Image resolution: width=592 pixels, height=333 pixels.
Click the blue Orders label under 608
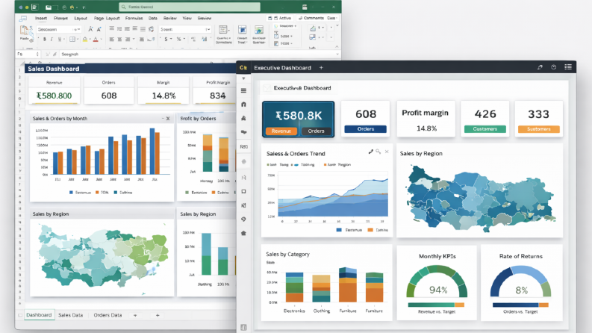[366, 129]
